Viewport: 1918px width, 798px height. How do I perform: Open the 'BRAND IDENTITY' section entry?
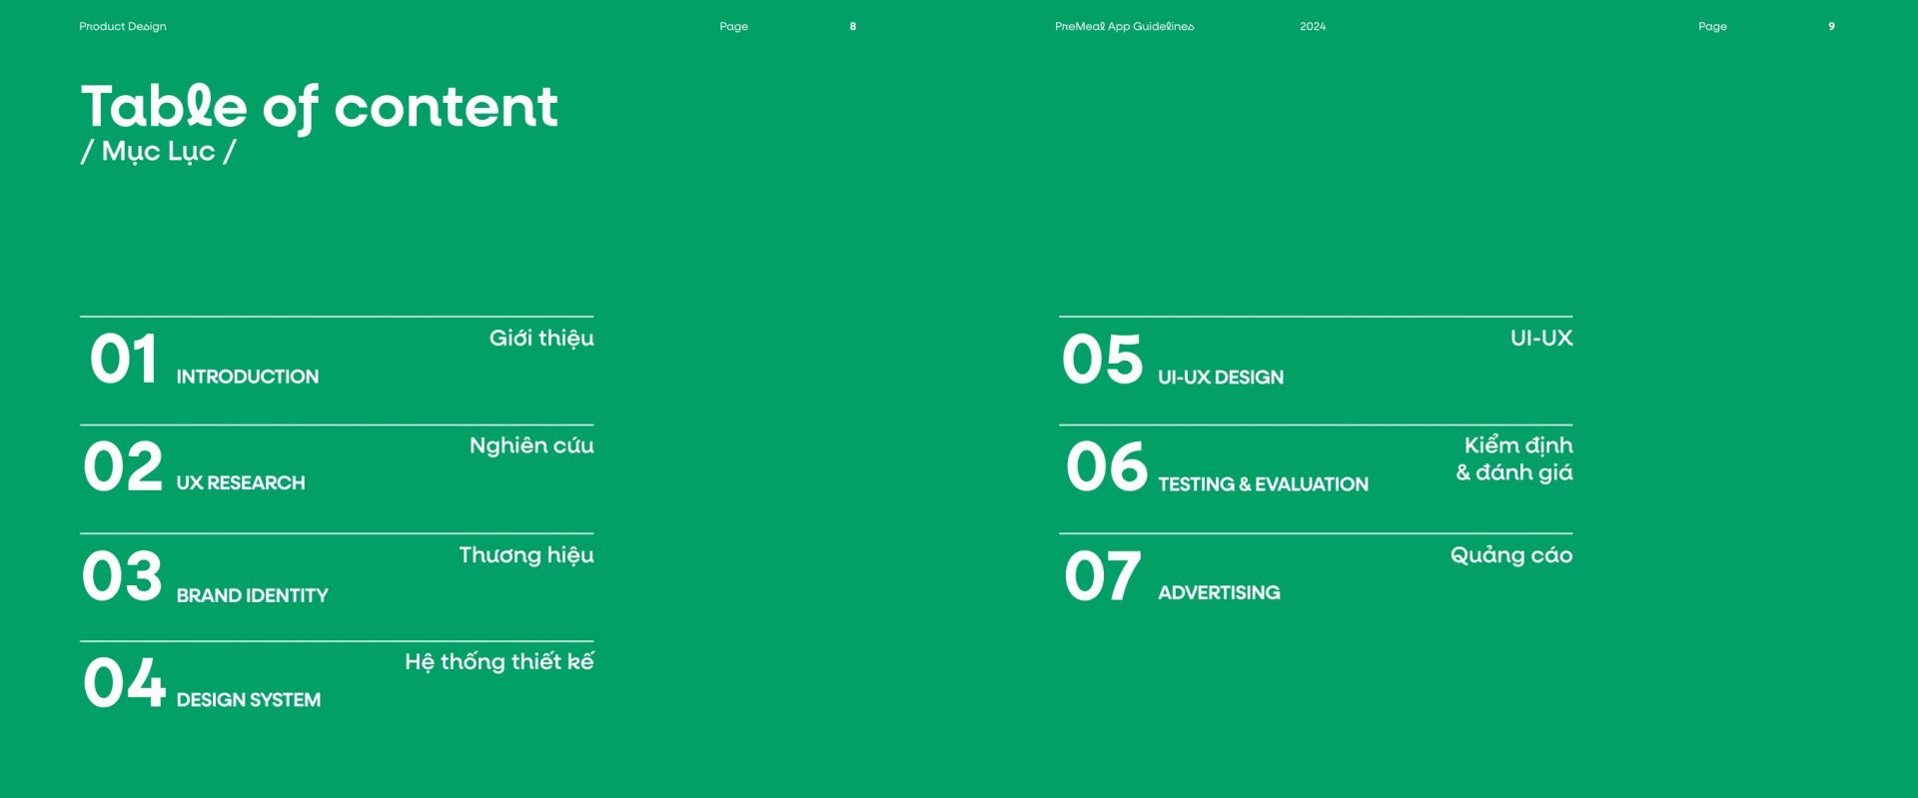[x=252, y=595]
